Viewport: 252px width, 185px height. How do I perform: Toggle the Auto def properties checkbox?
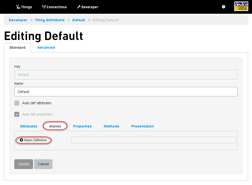click(17, 114)
